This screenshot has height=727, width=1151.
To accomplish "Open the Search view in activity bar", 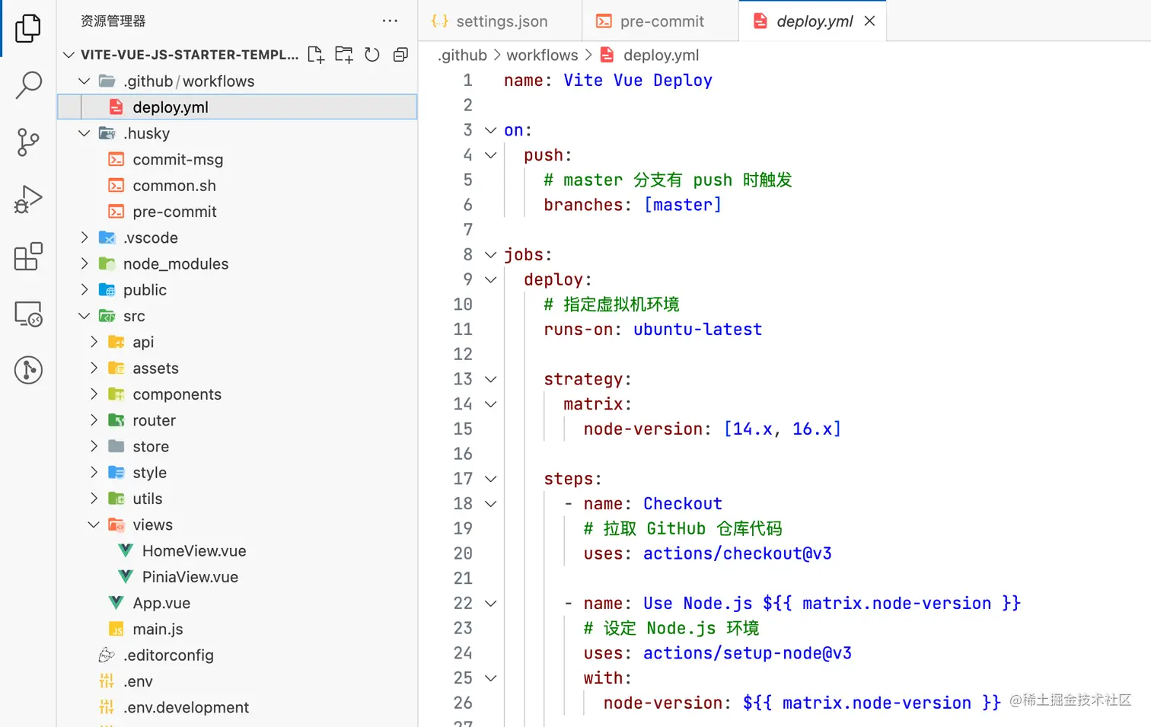I will pos(28,85).
